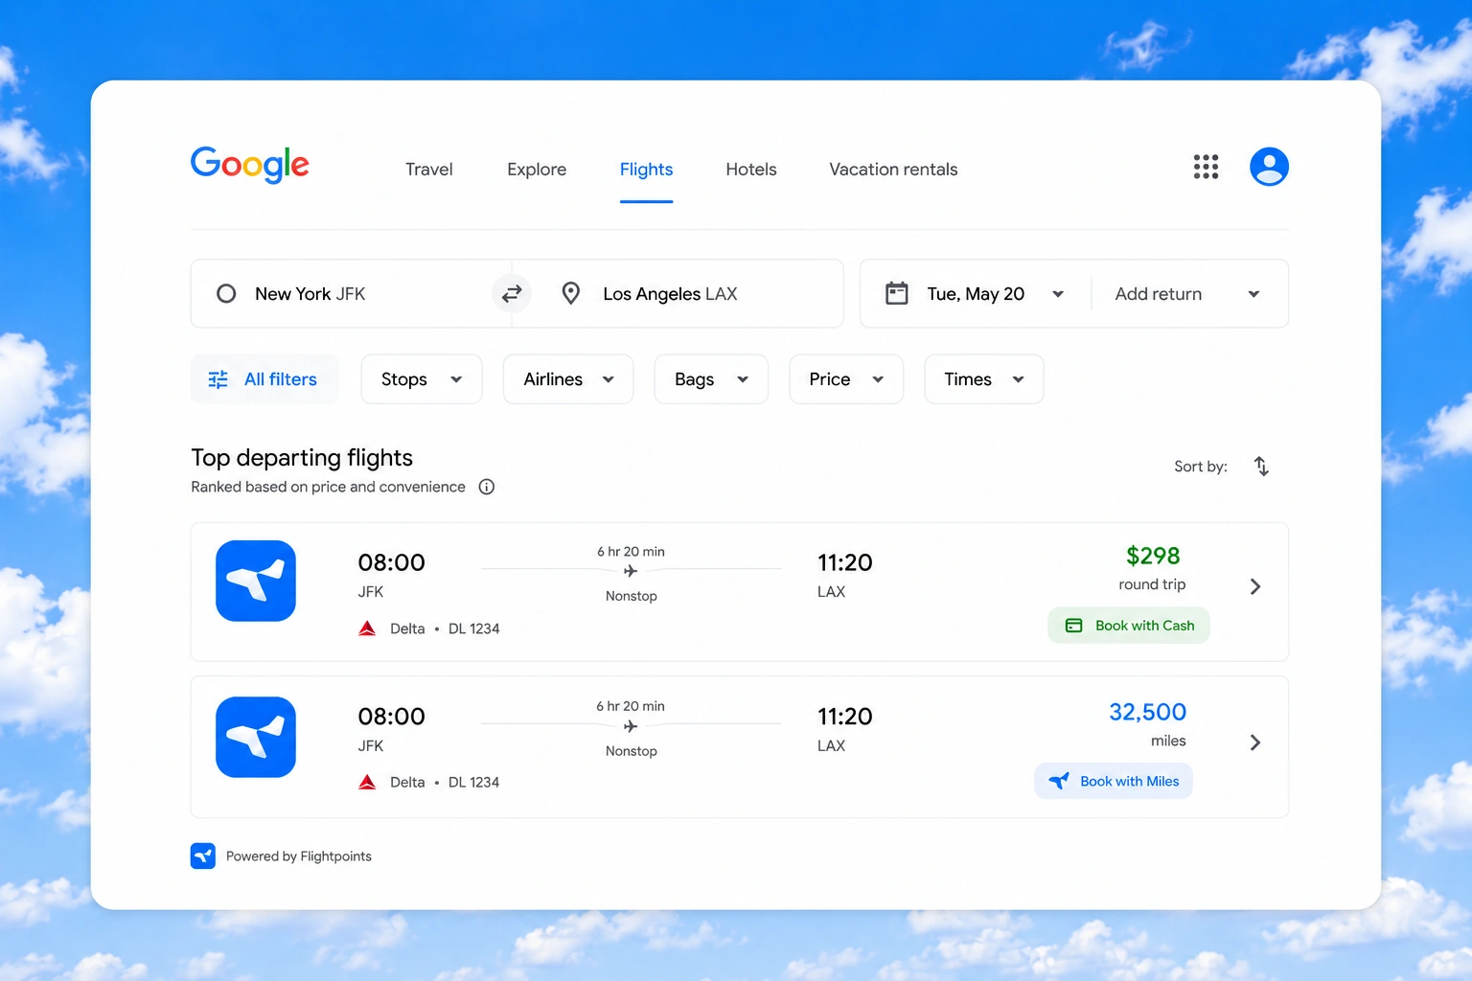Click the Book with Cash button

point(1129,626)
